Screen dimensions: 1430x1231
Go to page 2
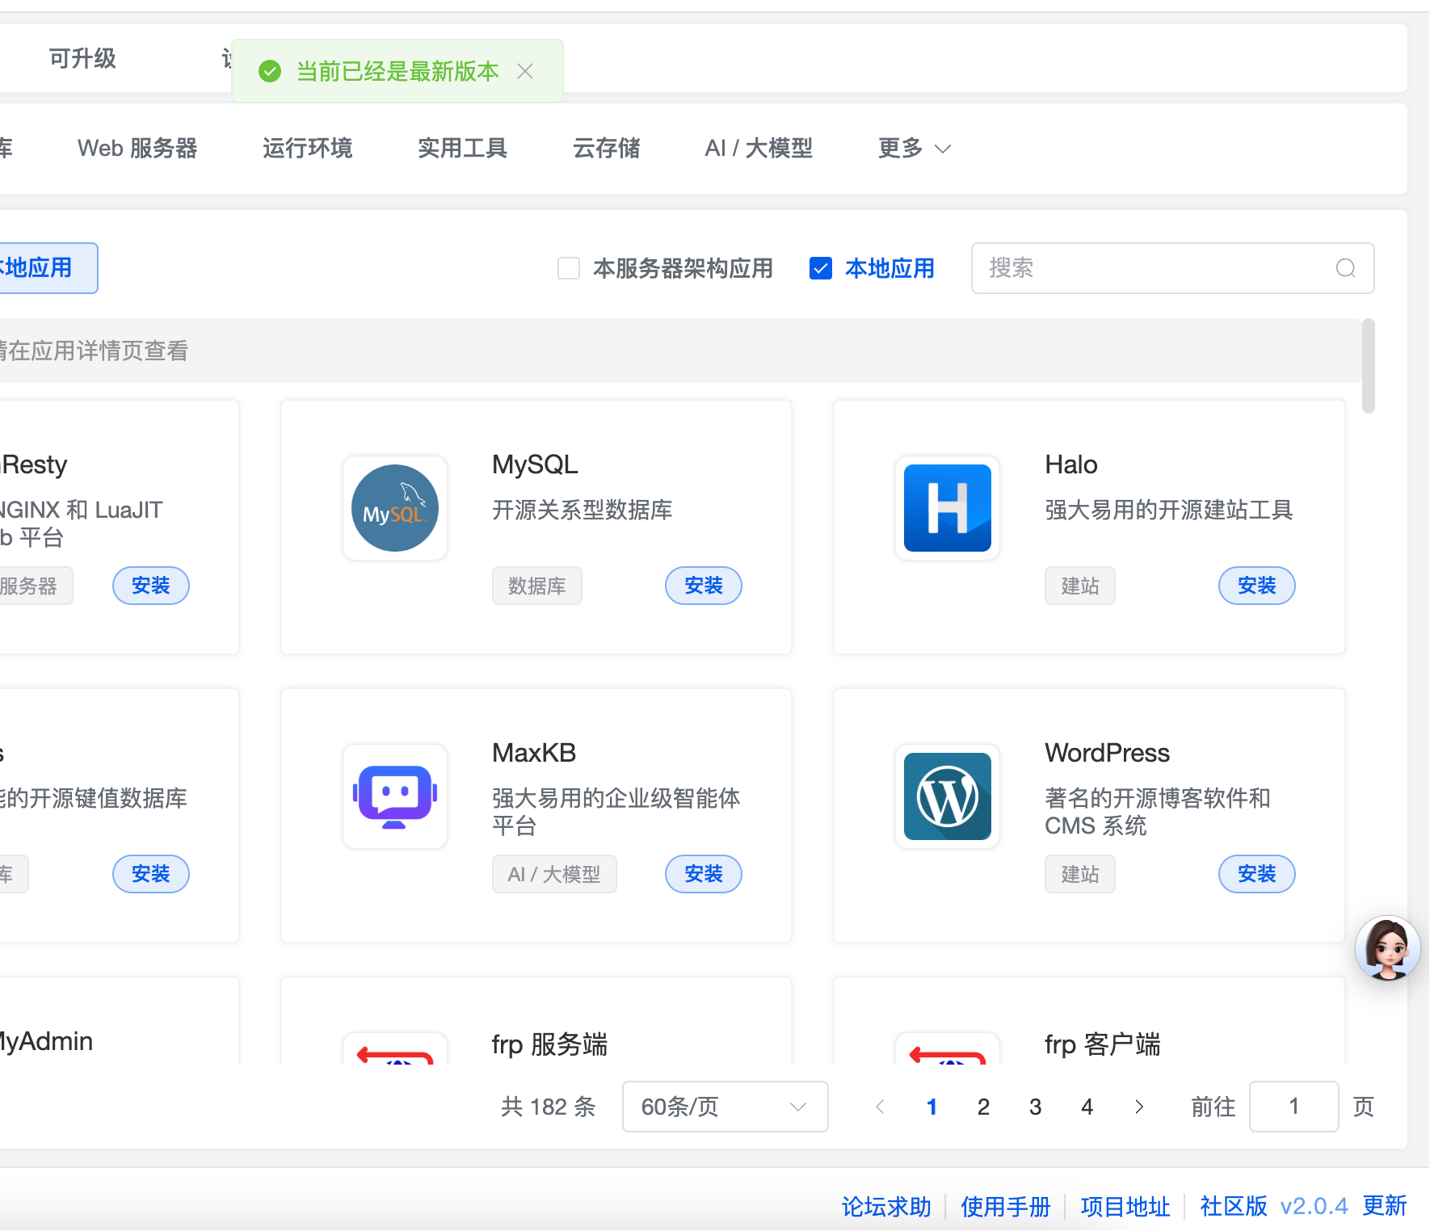[983, 1107]
